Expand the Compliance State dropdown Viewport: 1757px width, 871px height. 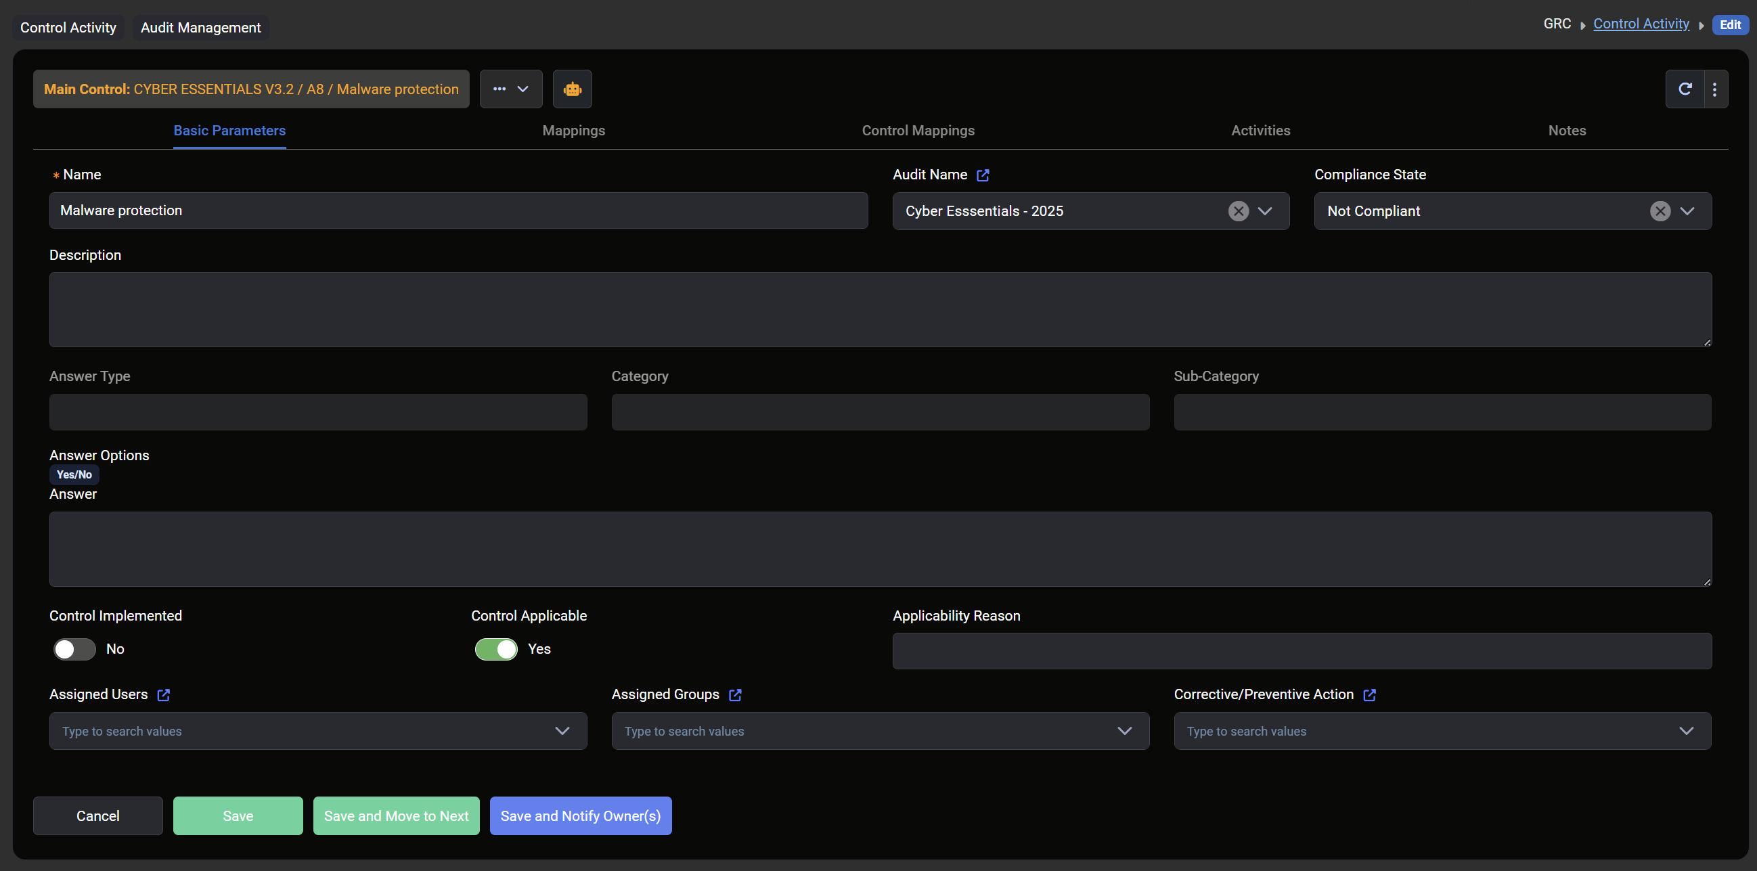coord(1687,210)
